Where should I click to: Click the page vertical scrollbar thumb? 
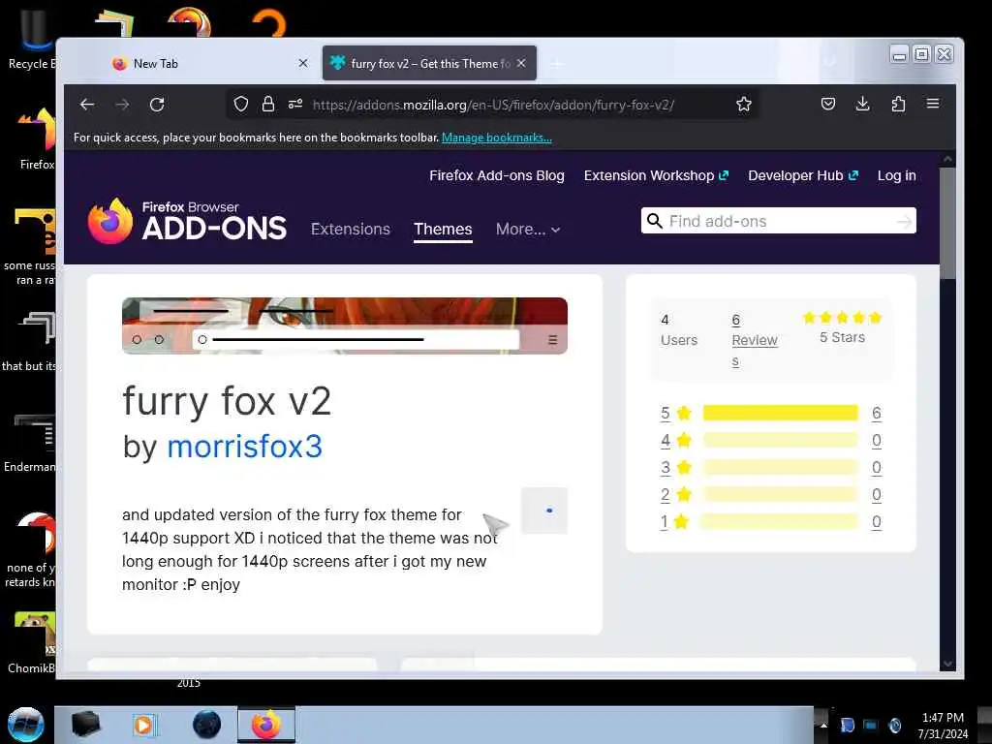coord(947,224)
